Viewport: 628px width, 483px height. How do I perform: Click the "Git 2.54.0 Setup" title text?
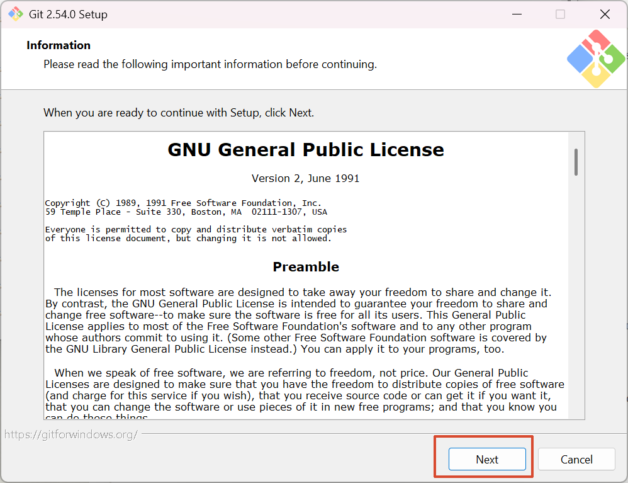(x=69, y=14)
